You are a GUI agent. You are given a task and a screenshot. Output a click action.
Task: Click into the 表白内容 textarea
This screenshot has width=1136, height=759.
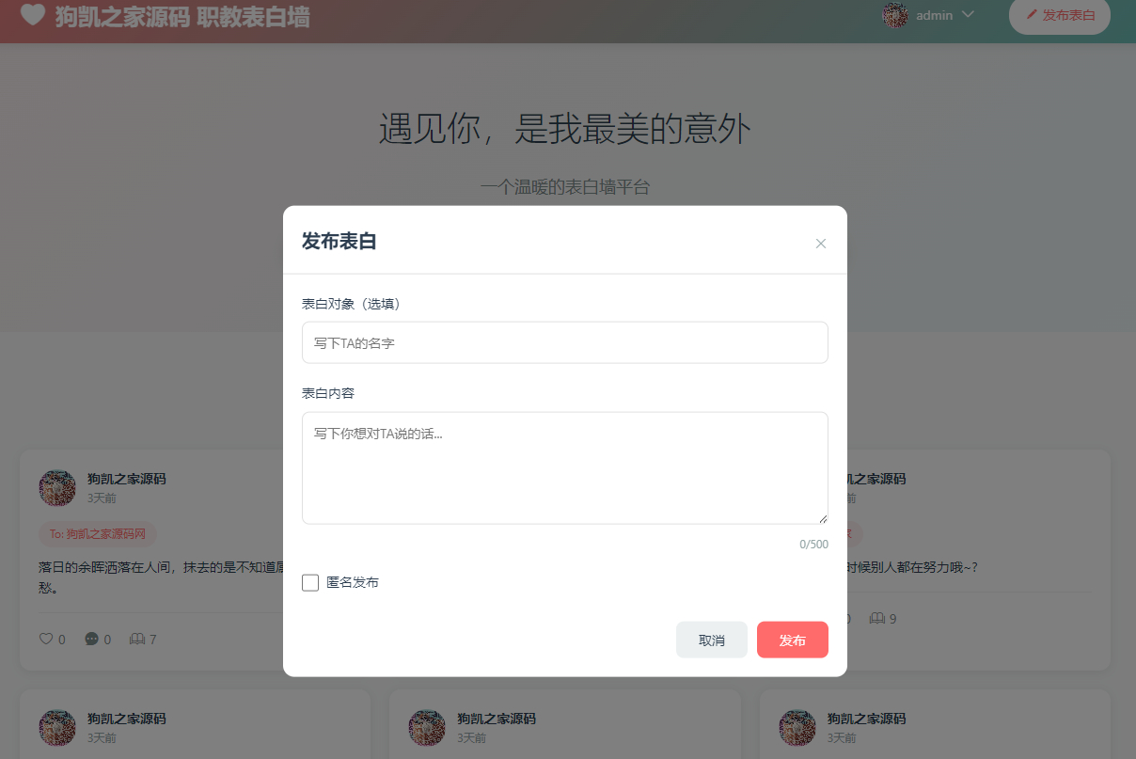(x=565, y=468)
